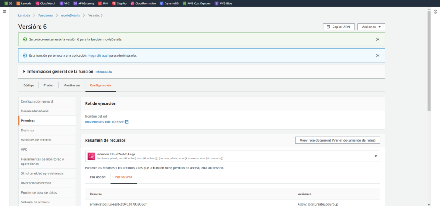Dismiss the blue application info banner

tap(378, 55)
